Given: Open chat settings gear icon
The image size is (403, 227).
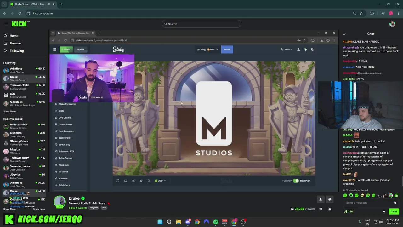Looking at the screenshot, I should (x=384, y=212).
